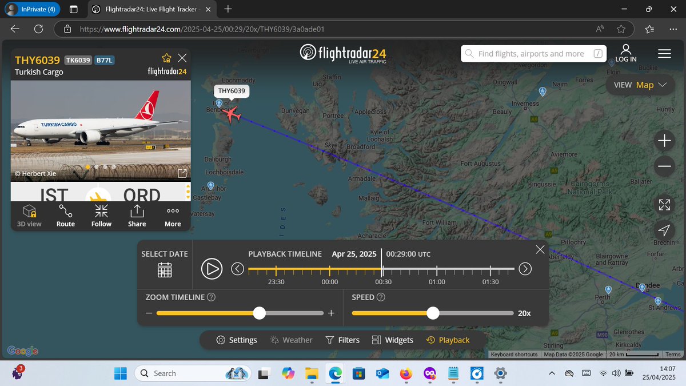
Task: Click the Flightradar24 logo
Action: click(343, 53)
